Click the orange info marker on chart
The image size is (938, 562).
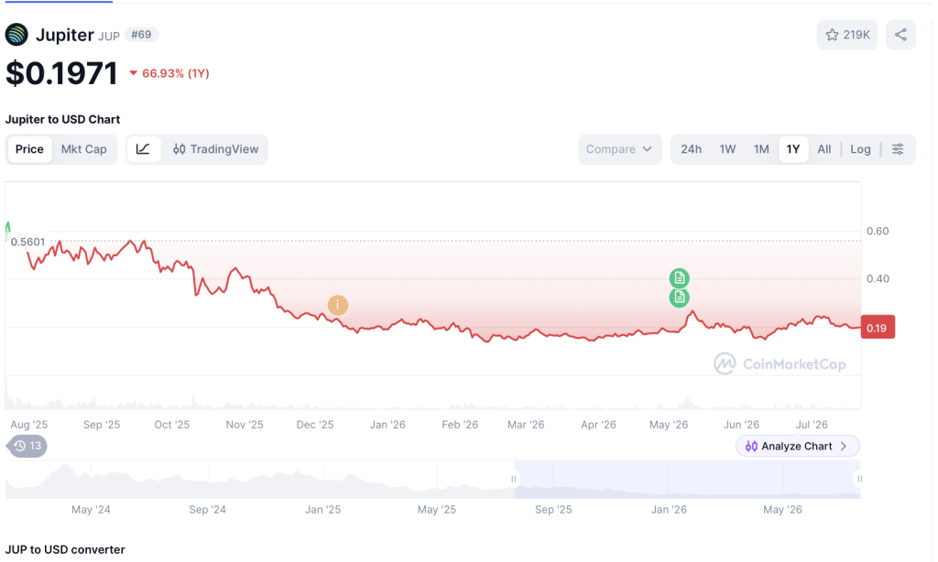[337, 305]
